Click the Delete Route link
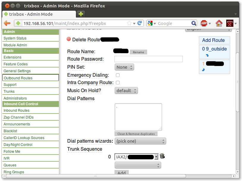Screen dimensions: 242x181 (86, 40)
